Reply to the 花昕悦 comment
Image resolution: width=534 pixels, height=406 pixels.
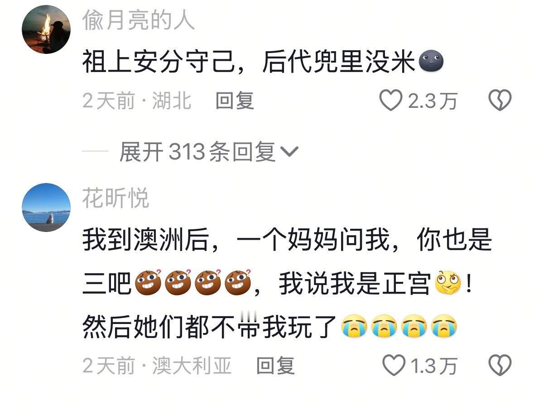click(x=275, y=366)
